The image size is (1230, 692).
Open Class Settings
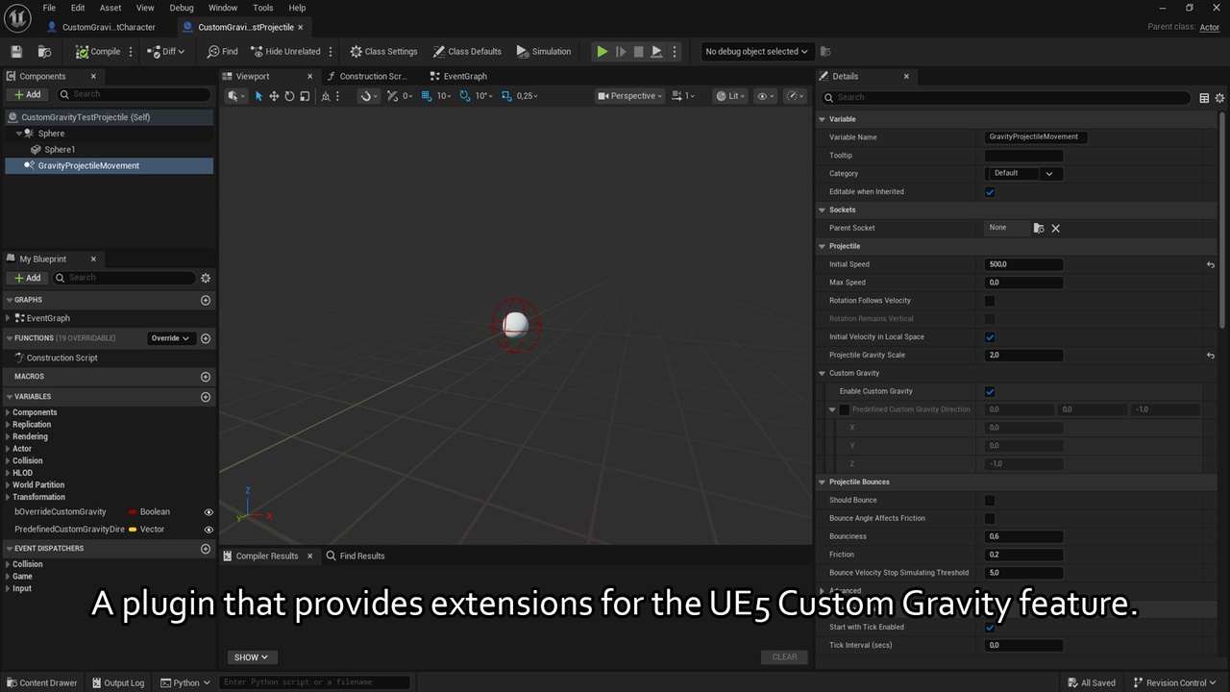point(383,52)
